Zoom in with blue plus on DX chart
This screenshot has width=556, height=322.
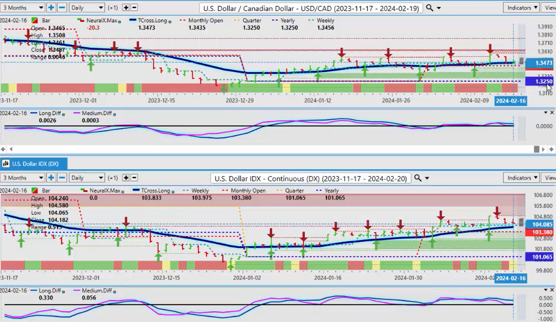(51, 178)
